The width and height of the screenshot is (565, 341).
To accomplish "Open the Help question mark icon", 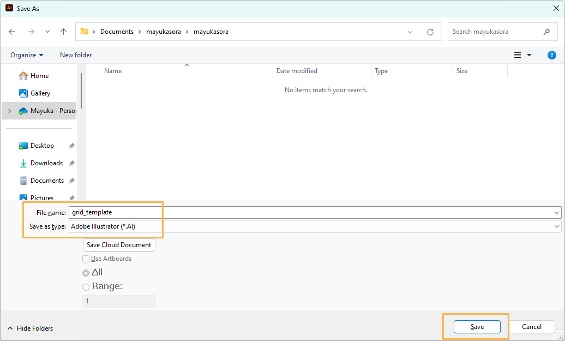I will tap(551, 55).
